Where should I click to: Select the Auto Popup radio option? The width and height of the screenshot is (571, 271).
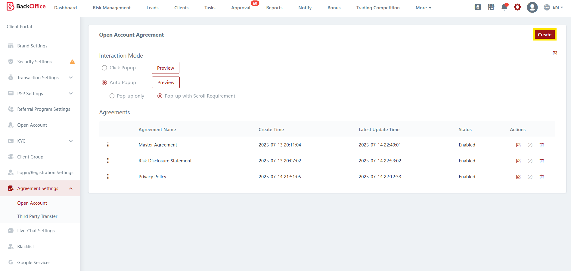(x=104, y=83)
